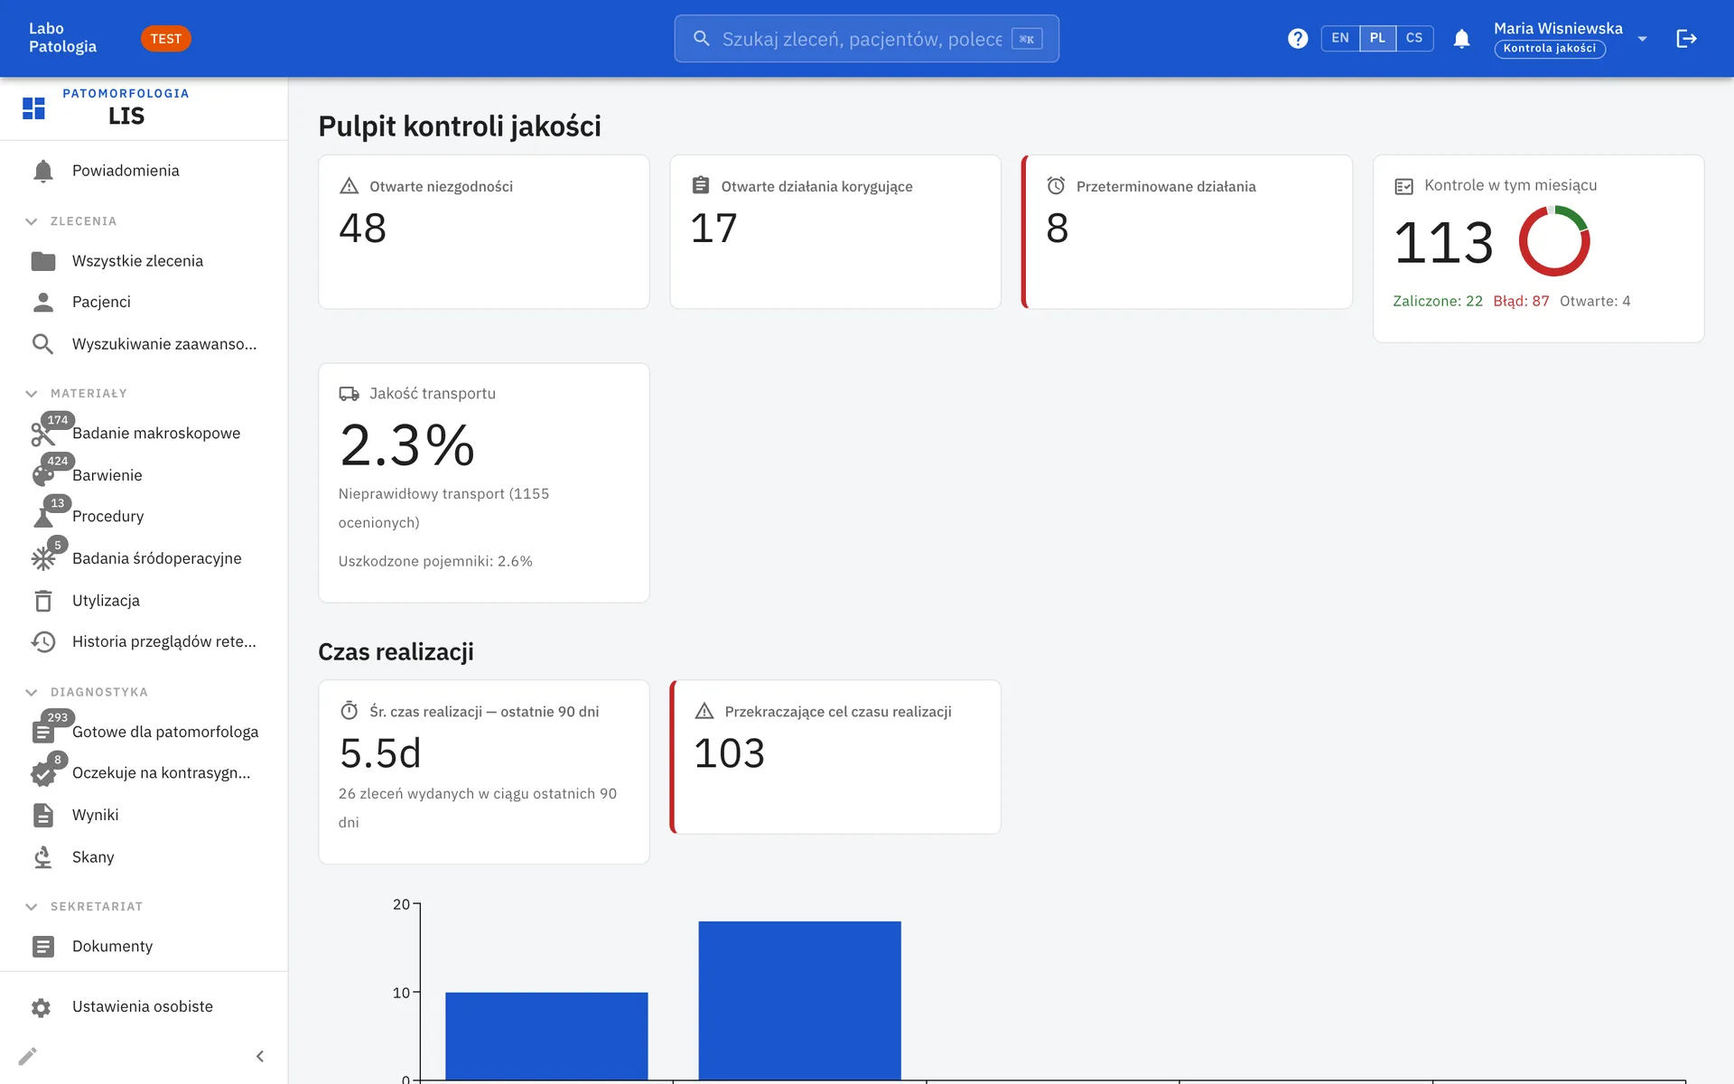Click the monthly controls donut chart

coord(1553,241)
